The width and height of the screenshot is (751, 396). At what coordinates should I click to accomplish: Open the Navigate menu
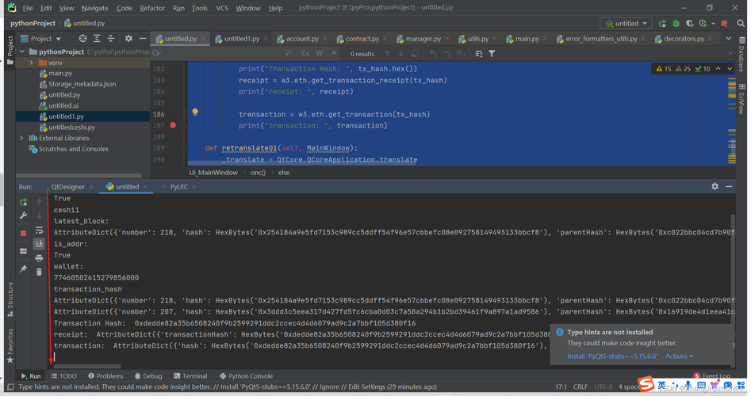coord(94,8)
